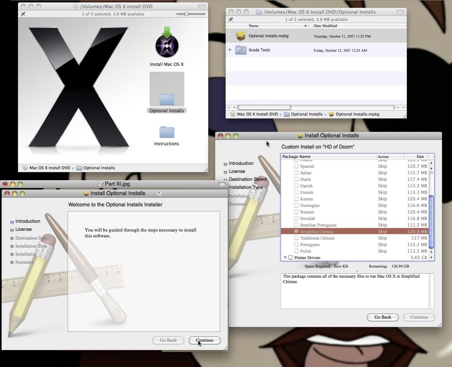Click Installation Type step in custom install window
This screenshot has height=367, width=452.
246,187
